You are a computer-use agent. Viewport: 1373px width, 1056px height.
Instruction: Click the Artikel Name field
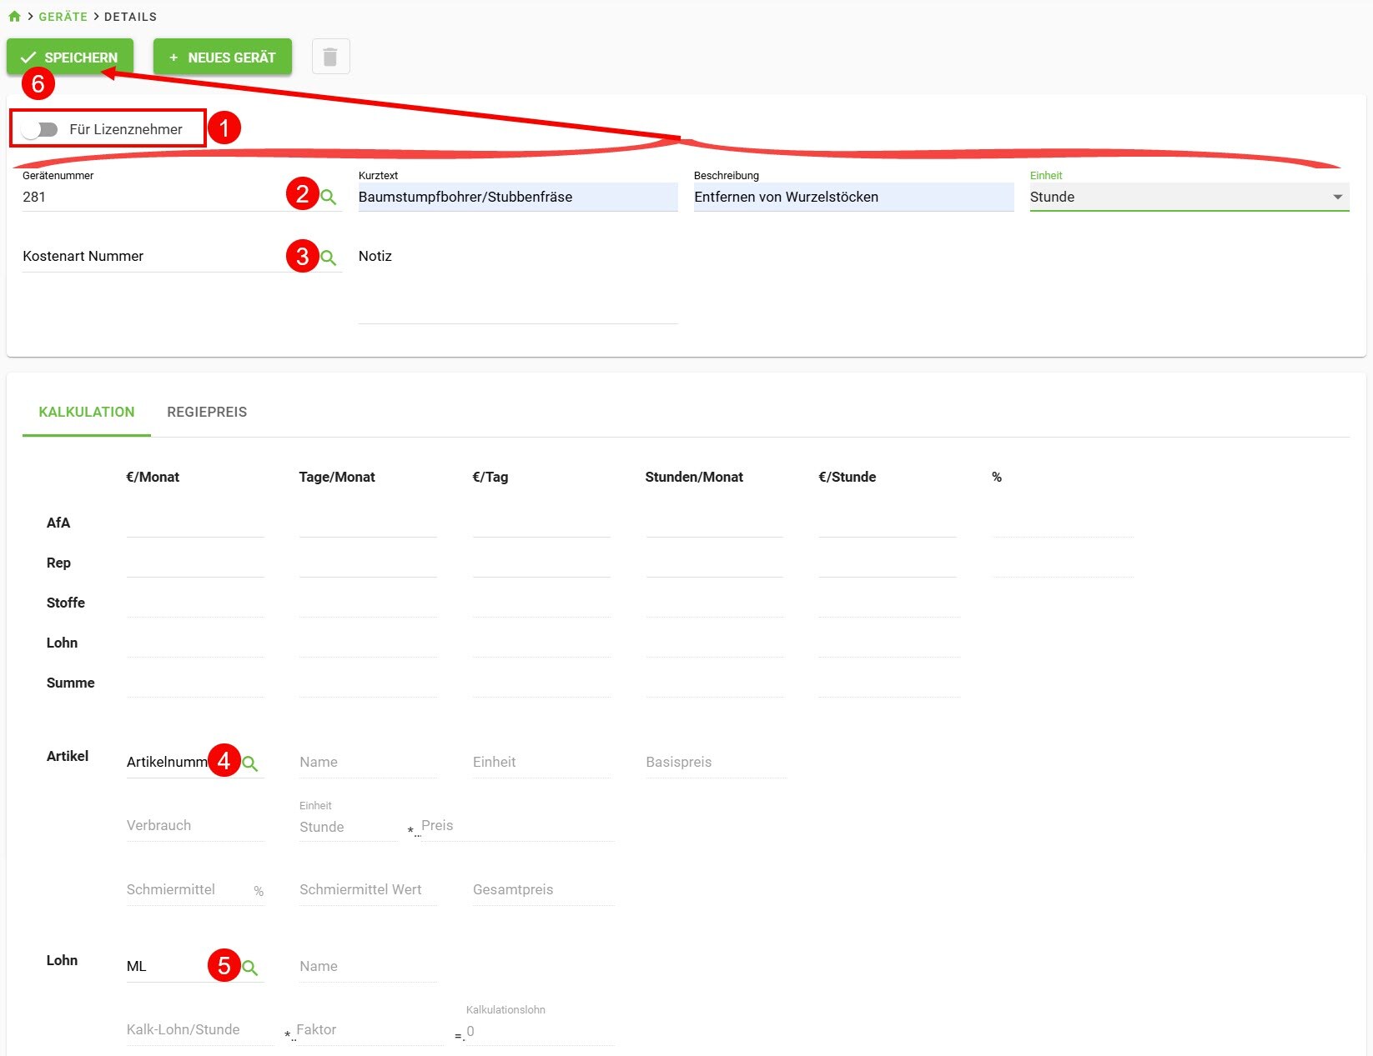pos(368,762)
